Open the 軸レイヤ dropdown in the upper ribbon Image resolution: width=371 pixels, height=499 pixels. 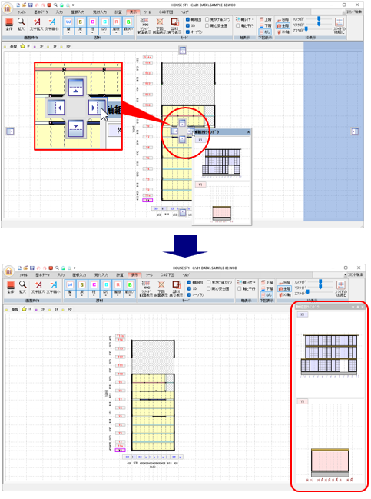[x=246, y=19]
